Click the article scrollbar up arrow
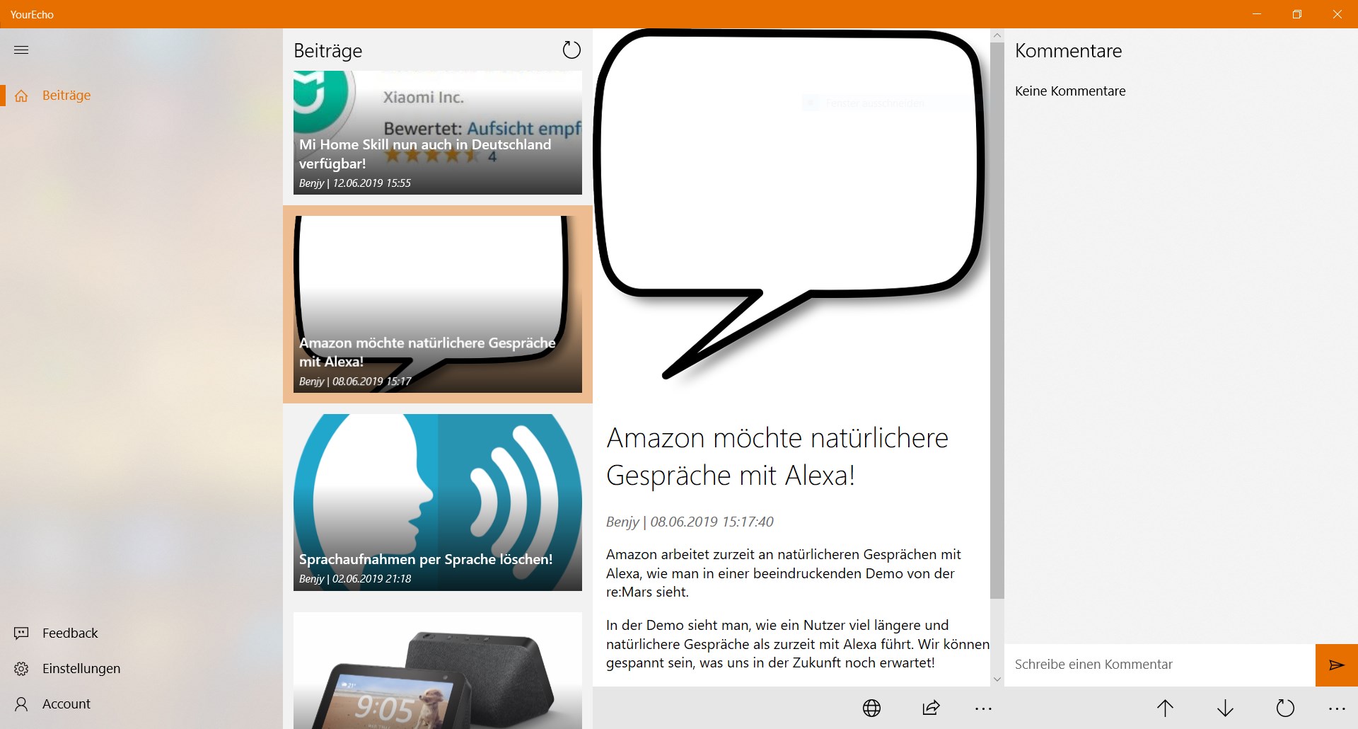 (x=997, y=35)
